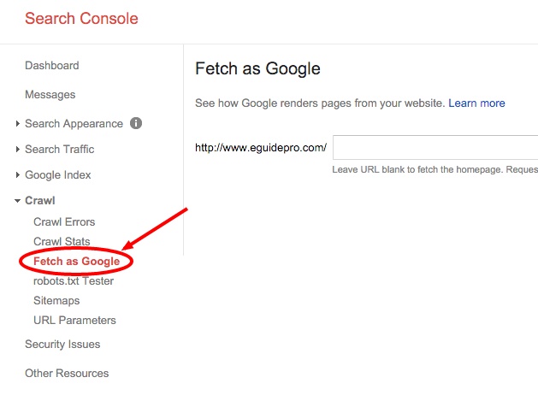Collapse the Crawl section arrow
The height and width of the screenshot is (395, 538).
(x=17, y=201)
